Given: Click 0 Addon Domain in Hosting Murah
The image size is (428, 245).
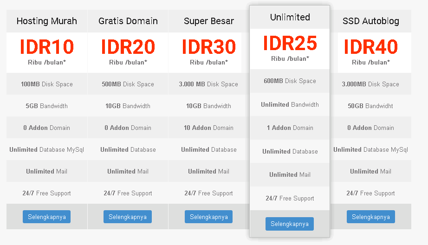Looking at the screenshot, I should 47,128.
